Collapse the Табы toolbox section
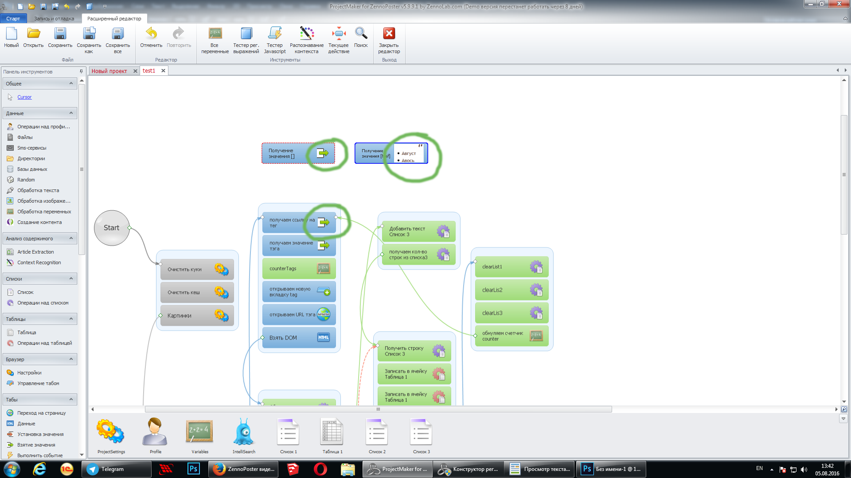This screenshot has width=851, height=478. (71, 399)
